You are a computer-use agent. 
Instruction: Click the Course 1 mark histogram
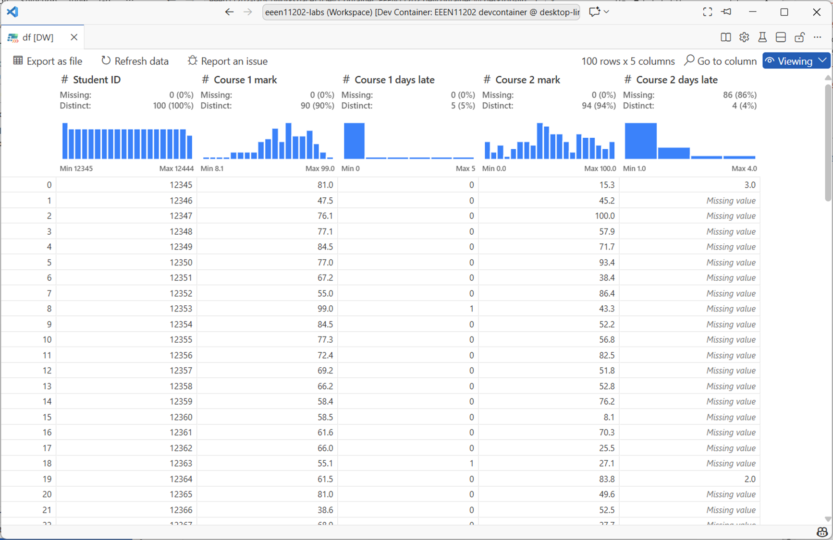(268, 141)
